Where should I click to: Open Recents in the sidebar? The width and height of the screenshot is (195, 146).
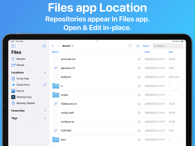tap(29, 59)
